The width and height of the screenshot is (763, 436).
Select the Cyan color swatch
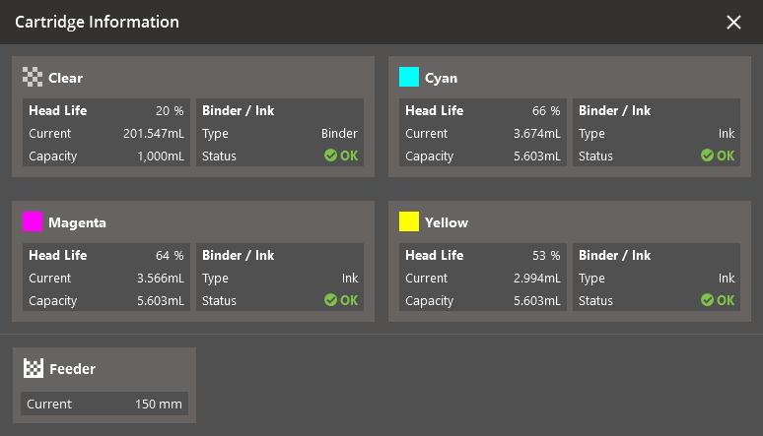click(x=409, y=78)
